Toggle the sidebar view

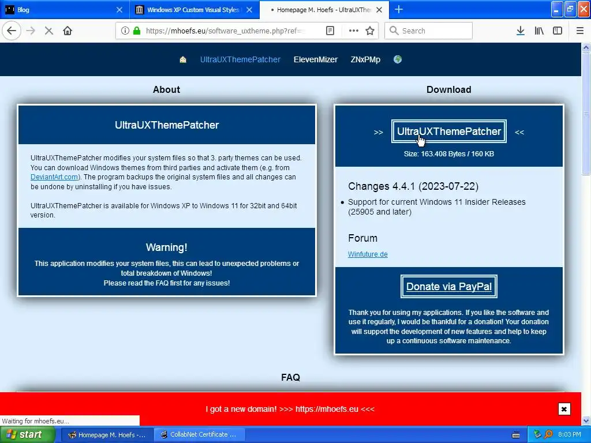click(x=558, y=31)
